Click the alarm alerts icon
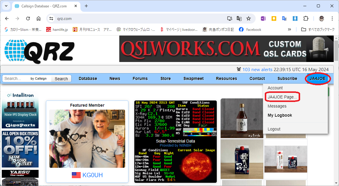339x186 pixels. point(239,69)
